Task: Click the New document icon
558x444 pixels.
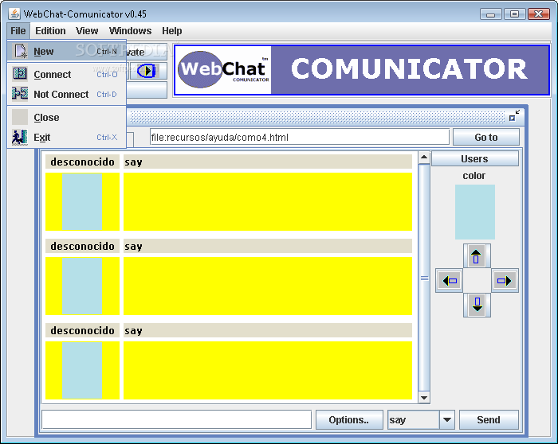Action: pos(20,51)
